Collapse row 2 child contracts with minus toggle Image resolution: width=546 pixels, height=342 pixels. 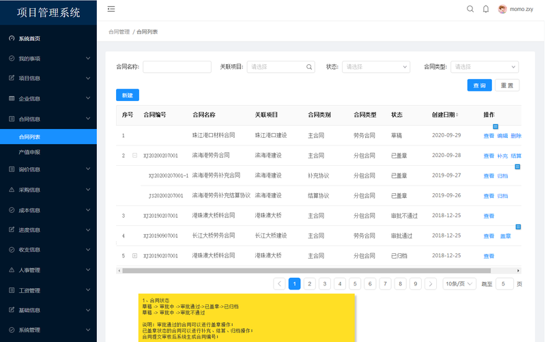point(134,156)
